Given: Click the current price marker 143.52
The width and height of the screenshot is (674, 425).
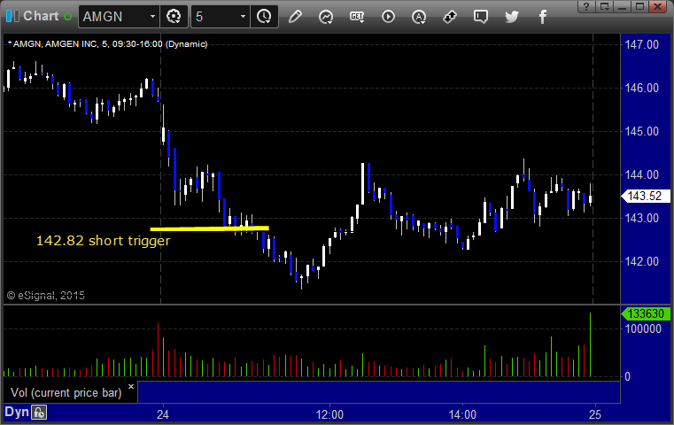Looking at the screenshot, I should click(646, 196).
